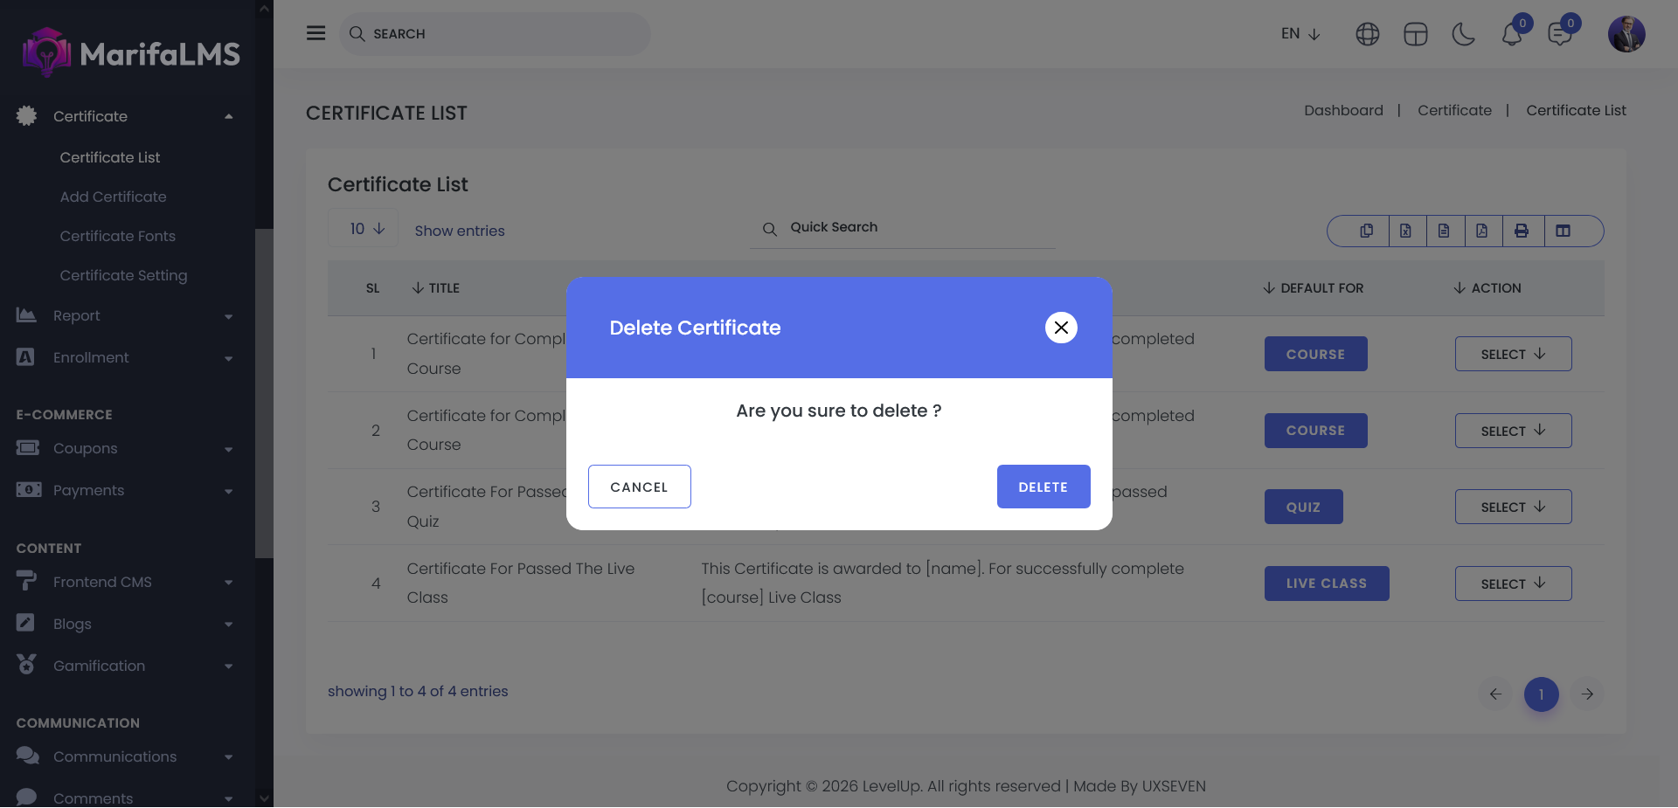The height and width of the screenshot is (808, 1678).
Task: Expand SELECT action for the Live Class row
Action: point(1513,584)
